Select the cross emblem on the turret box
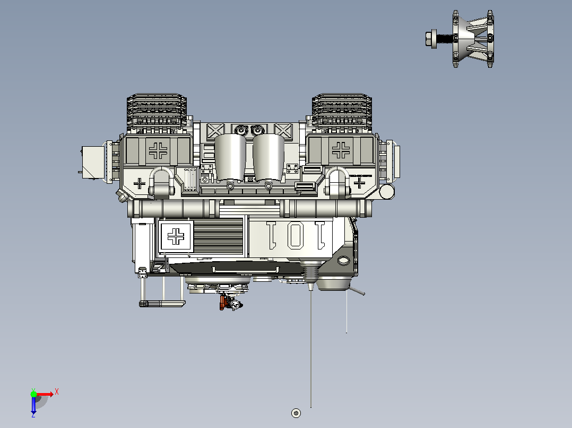 tap(176, 236)
